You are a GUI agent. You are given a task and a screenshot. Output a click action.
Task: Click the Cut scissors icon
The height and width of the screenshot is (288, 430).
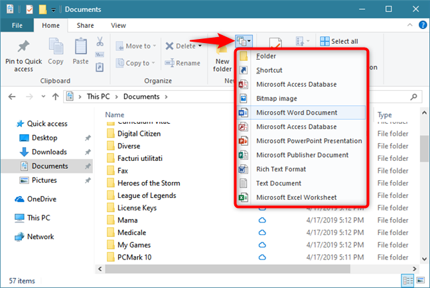pos(100,42)
